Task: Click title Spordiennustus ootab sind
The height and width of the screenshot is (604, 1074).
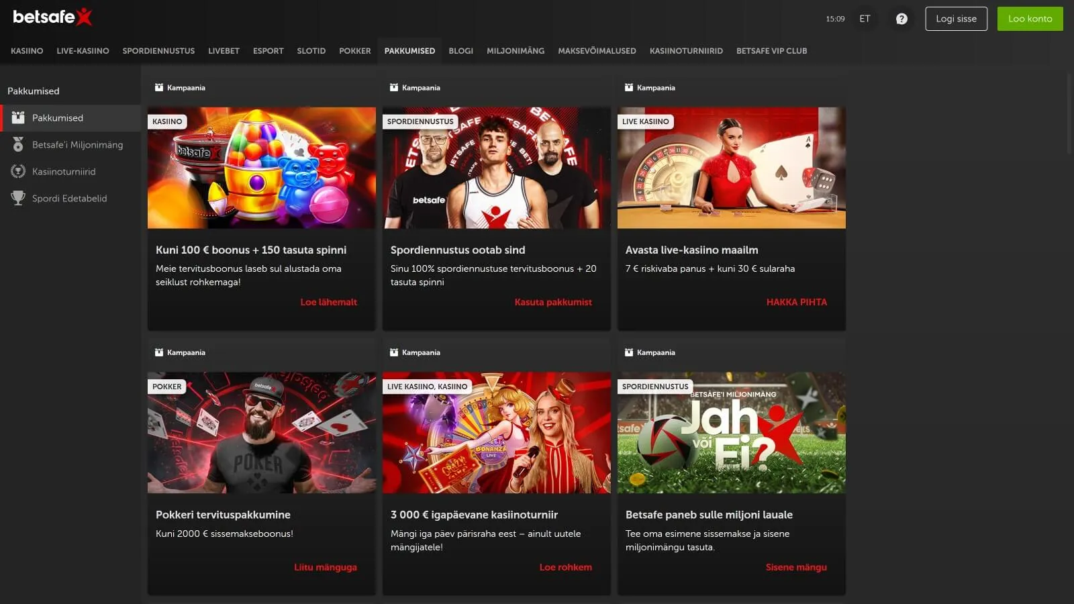Action: [x=458, y=250]
